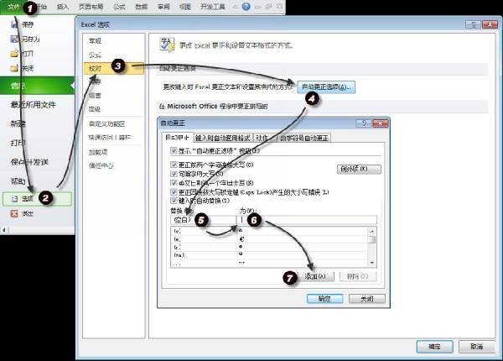
Task: Click the 保存 (Save) icon in backstage menu
Action: click(14, 25)
